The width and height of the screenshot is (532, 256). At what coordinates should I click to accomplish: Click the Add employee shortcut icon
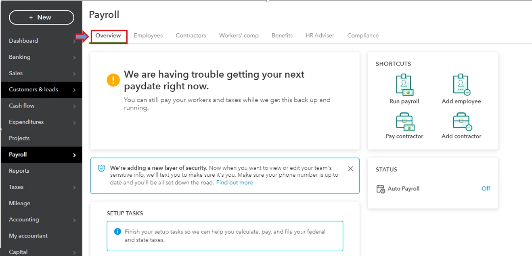click(x=461, y=85)
